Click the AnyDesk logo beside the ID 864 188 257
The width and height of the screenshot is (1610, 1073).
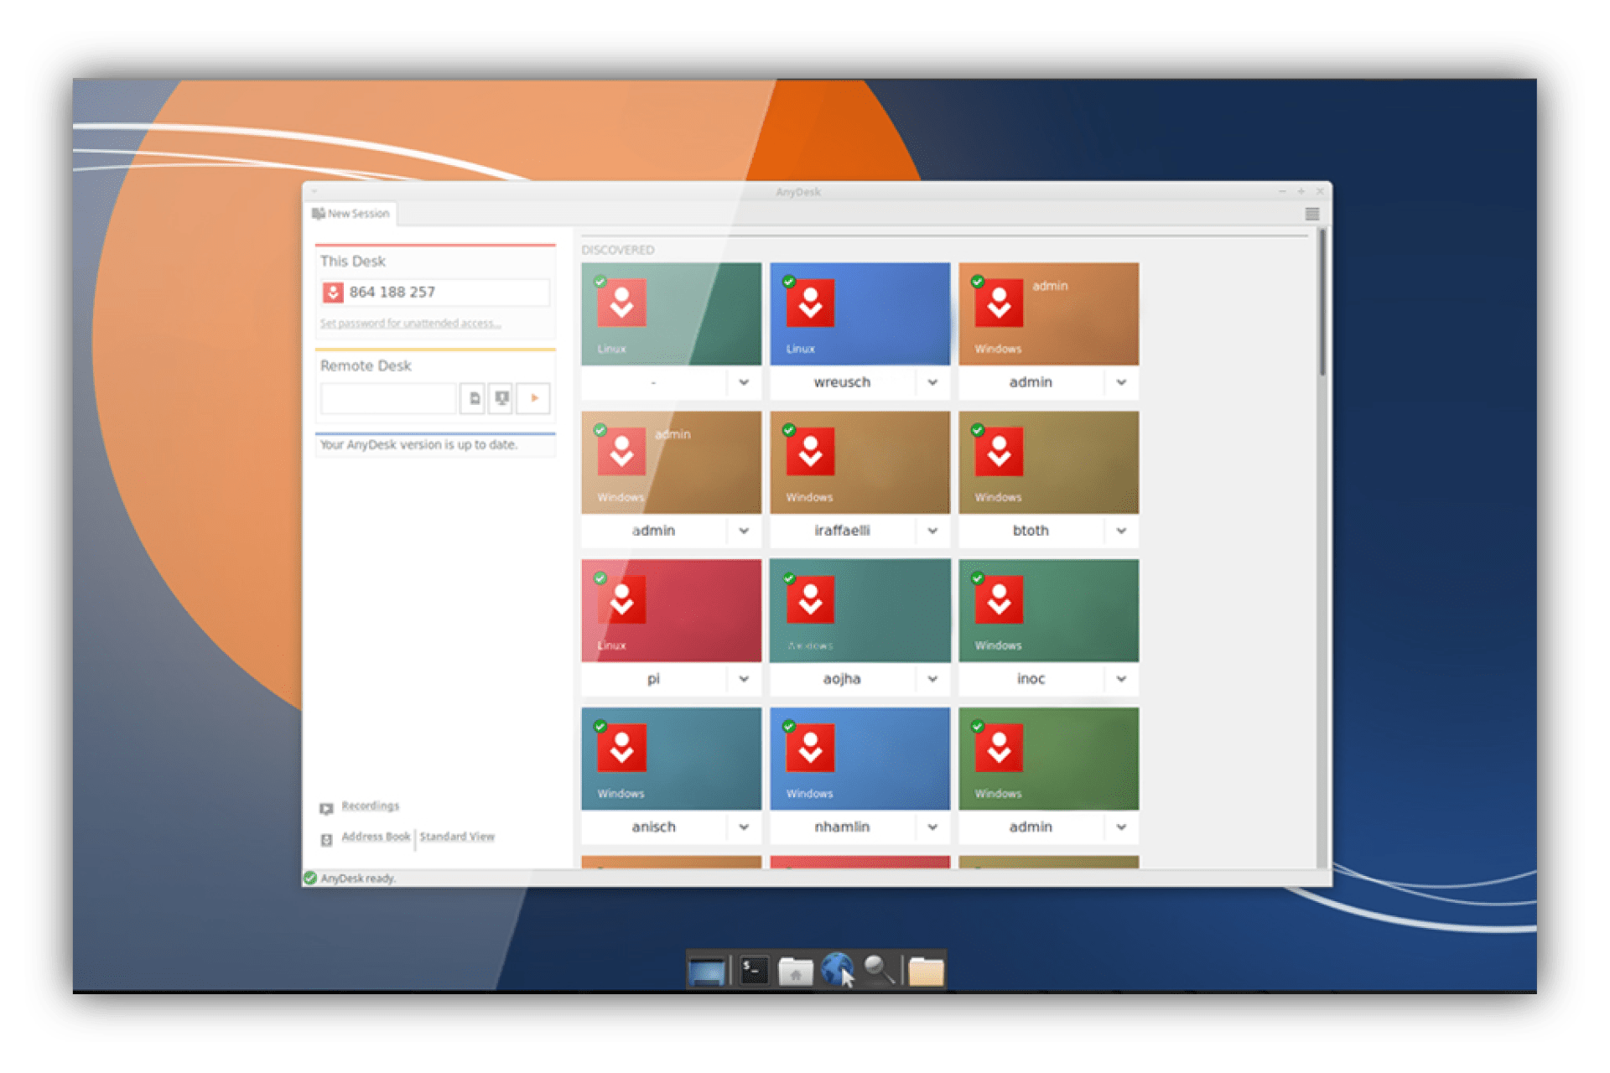(335, 293)
